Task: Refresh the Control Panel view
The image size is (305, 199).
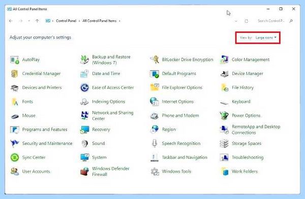Action: click(246, 21)
